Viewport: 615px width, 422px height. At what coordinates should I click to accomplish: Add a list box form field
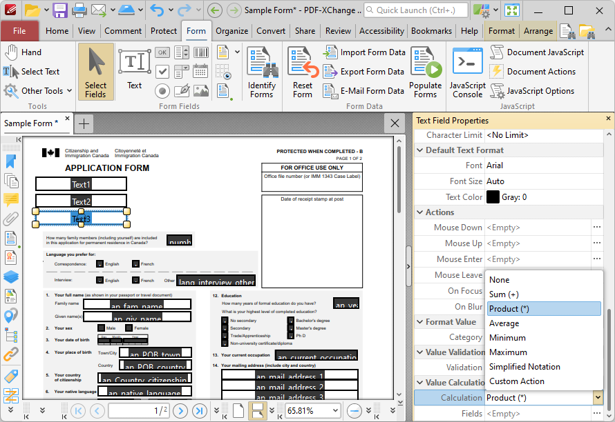(181, 52)
